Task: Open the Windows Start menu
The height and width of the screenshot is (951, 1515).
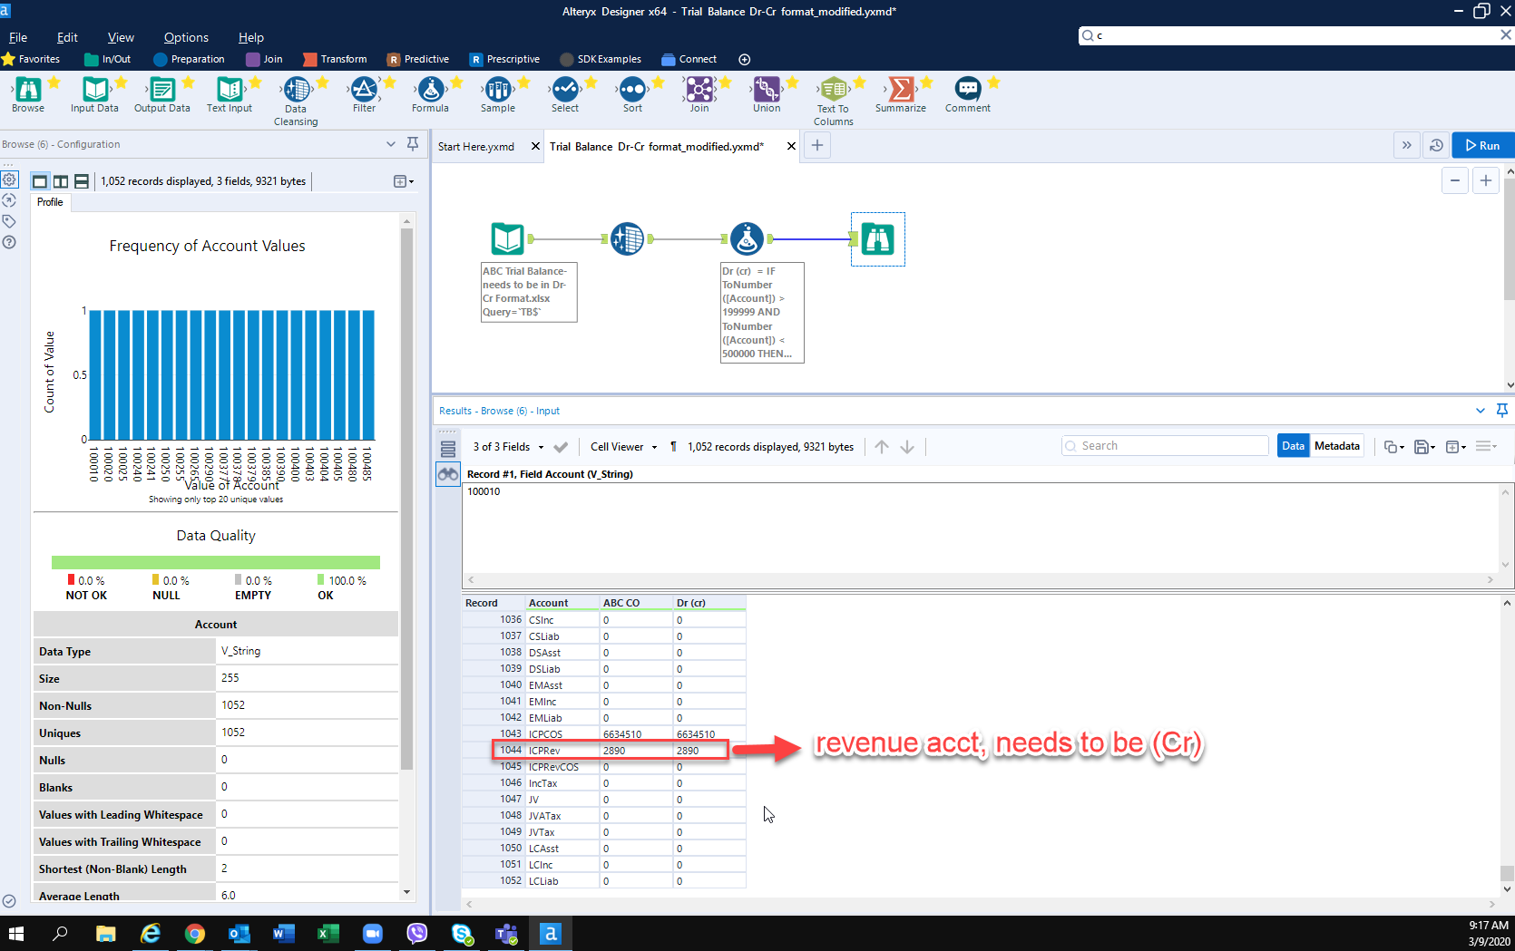Action: (16, 933)
